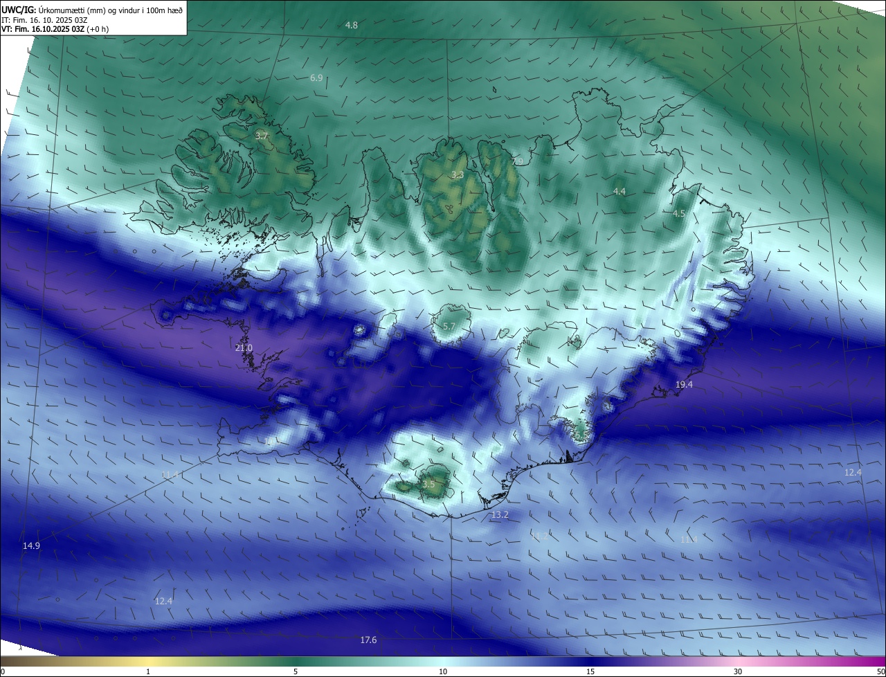Click the 50 tick on the color scale
This screenshot has width=886, height=677.
(x=880, y=671)
